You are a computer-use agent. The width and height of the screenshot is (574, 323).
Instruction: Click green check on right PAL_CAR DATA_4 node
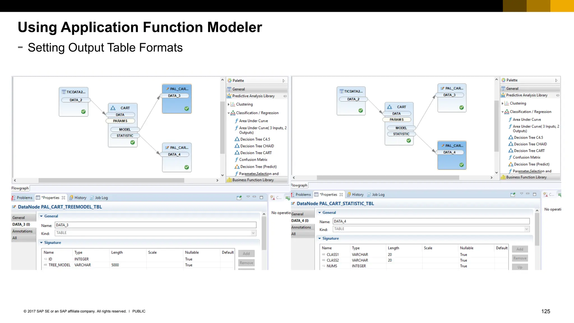tap(462, 165)
